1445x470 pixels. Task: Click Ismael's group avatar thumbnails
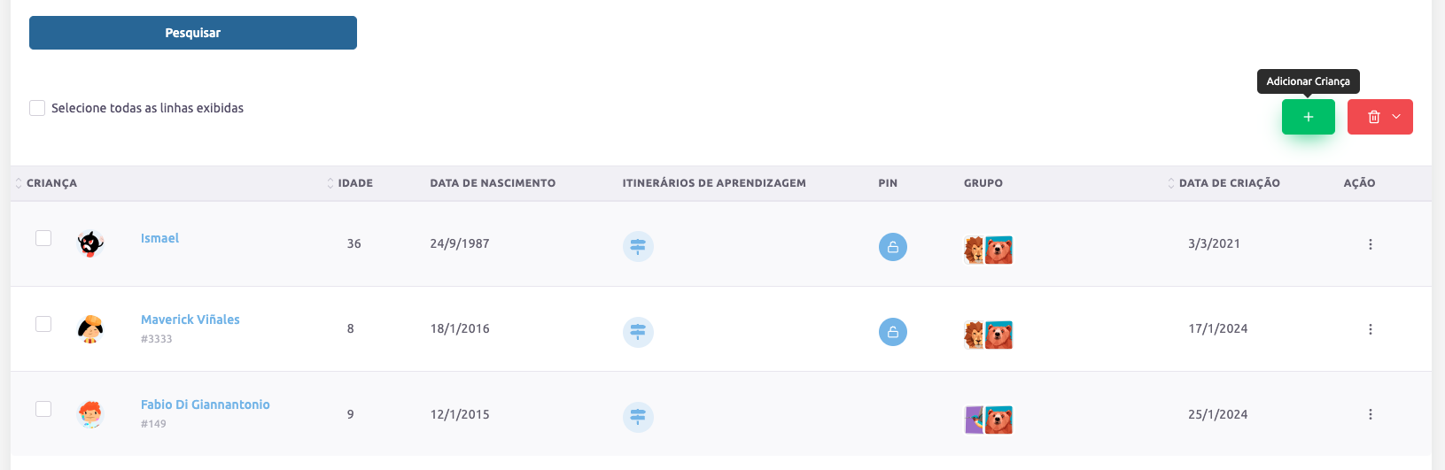click(988, 250)
